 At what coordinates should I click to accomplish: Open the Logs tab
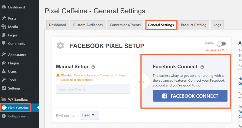coord(217,25)
